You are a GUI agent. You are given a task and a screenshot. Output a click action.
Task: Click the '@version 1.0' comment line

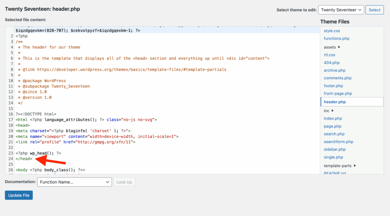point(35,98)
